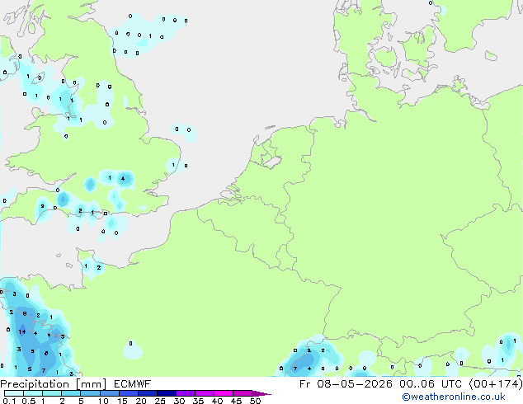The image size is (523, 404).
Task: Click the weatheronline.co.uk copyright link
Action: (x=454, y=397)
